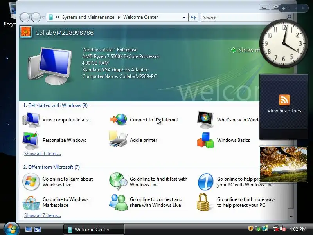The width and height of the screenshot is (313, 235).
Task: Click CollabVM228998786 user name
Action: pyautogui.click(x=64, y=33)
